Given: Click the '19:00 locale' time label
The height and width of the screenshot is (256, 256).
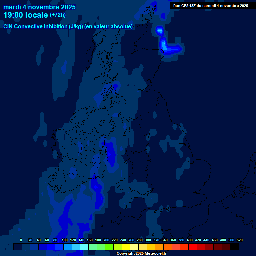Looking at the screenshot, I should 26,15.
